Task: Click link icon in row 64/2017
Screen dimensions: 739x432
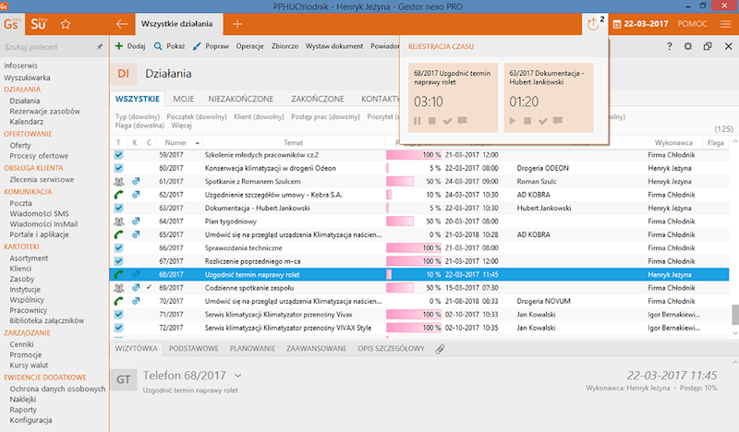Action: (136, 221)
